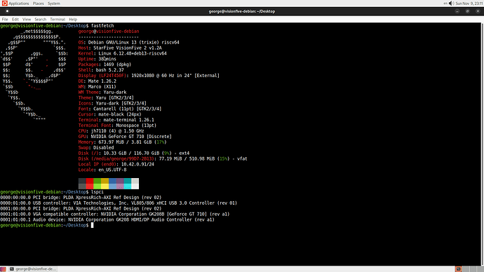Click the 'Swap: Disabled' line
The image size is (484, 272).
[x=96, y=148]
